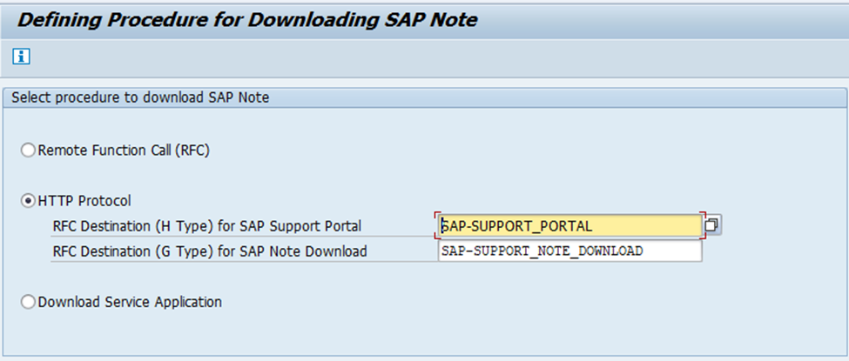Viewport: 849px width, 361px height.
Task: Click the SAP-SUPPORT_PORTAL input field
Action: coord(569,226)
